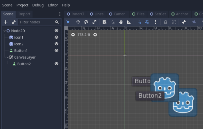Select the arrow Select Mode tool
The image size is (203, 129).
coord(68,22)
